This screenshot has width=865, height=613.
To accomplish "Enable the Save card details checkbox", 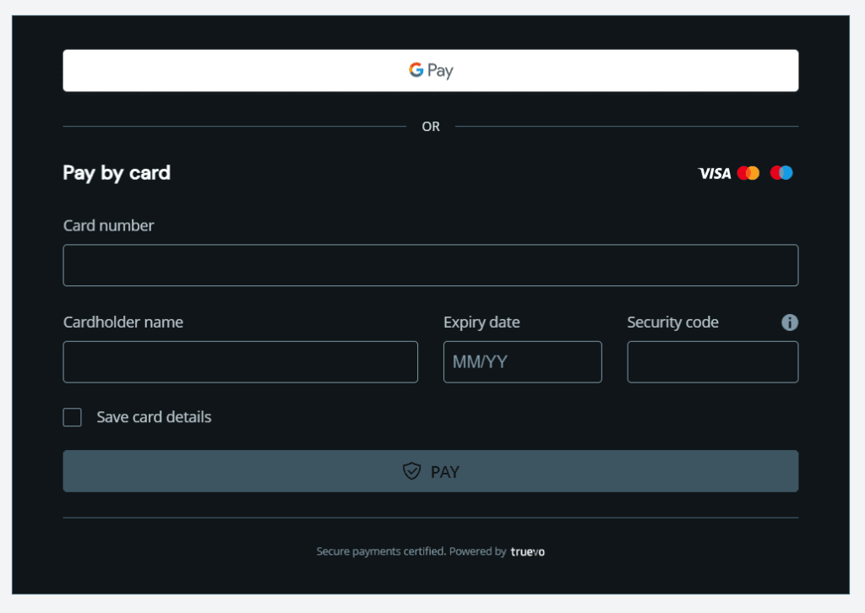I will pos(72,416).
